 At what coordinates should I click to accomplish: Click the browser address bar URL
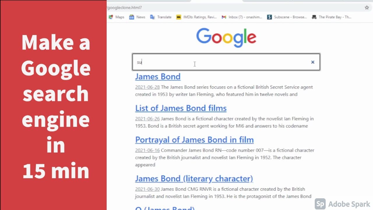point(125,8)
